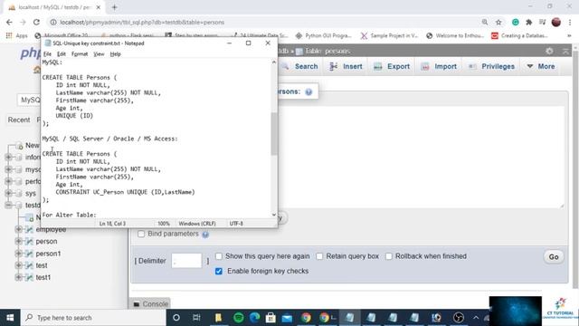The width and height of the screenshot is (579, 326).
Task: Expand the person table node
Action: pos(18,242)
